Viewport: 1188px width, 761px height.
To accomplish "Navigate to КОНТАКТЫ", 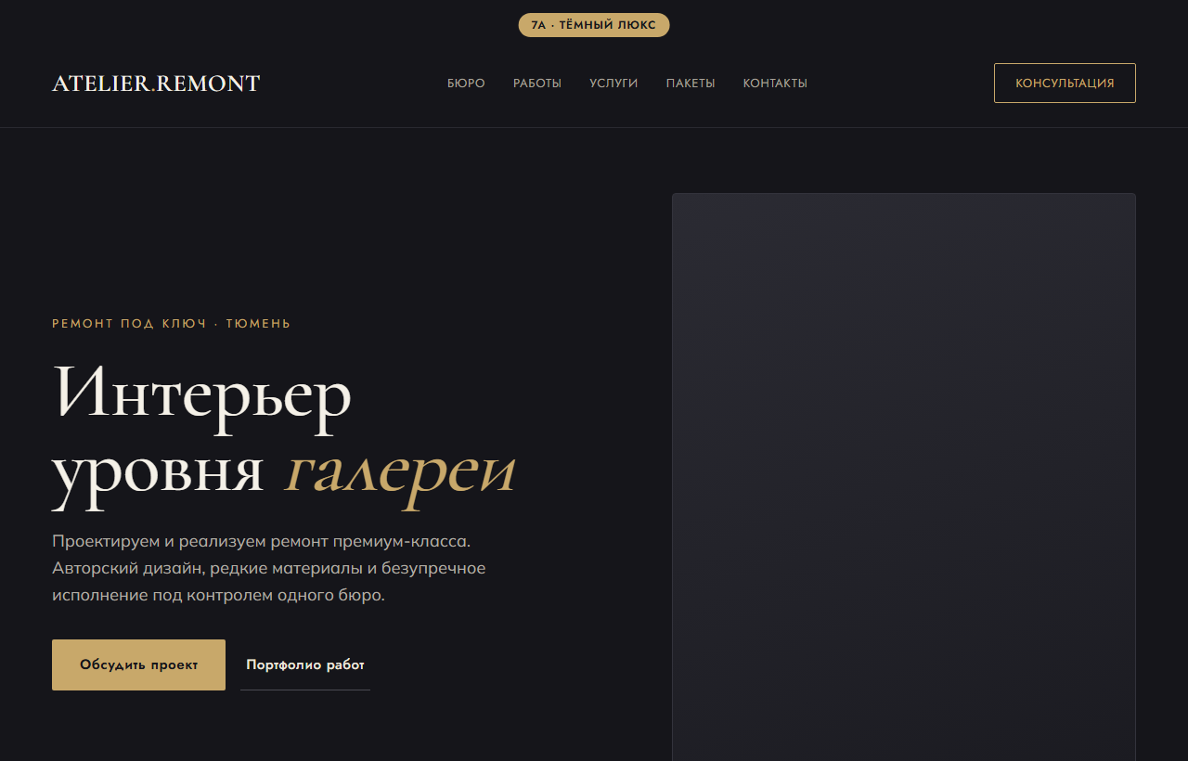I will pyautogui.click(x=775, y=84).
